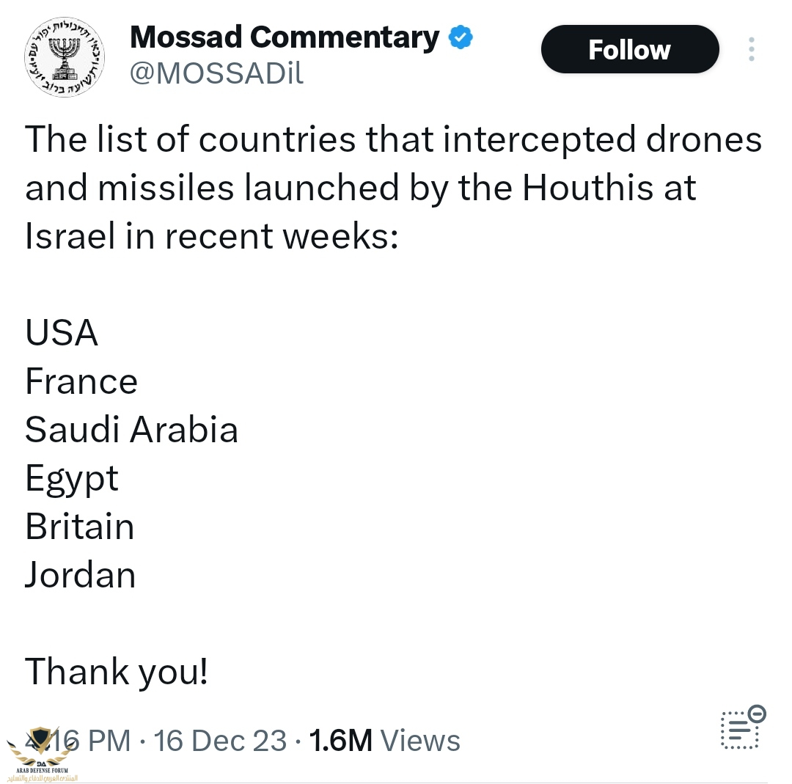Click the @MOSSADil handle

216,73
